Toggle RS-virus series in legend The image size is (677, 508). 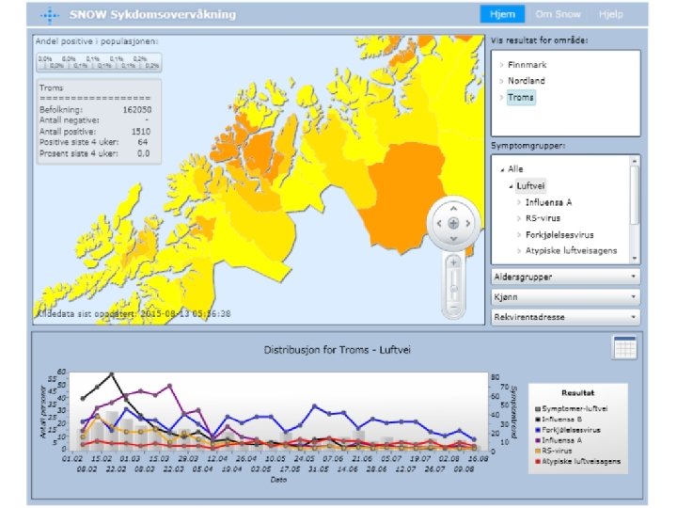(x=553, y=451)
